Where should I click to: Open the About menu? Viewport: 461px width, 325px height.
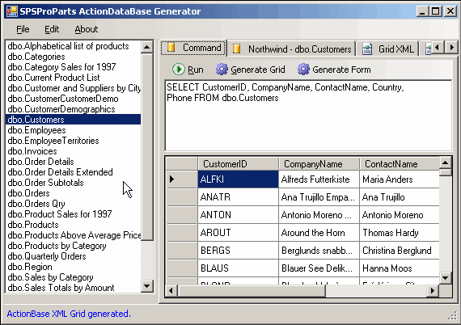[87, 29]
